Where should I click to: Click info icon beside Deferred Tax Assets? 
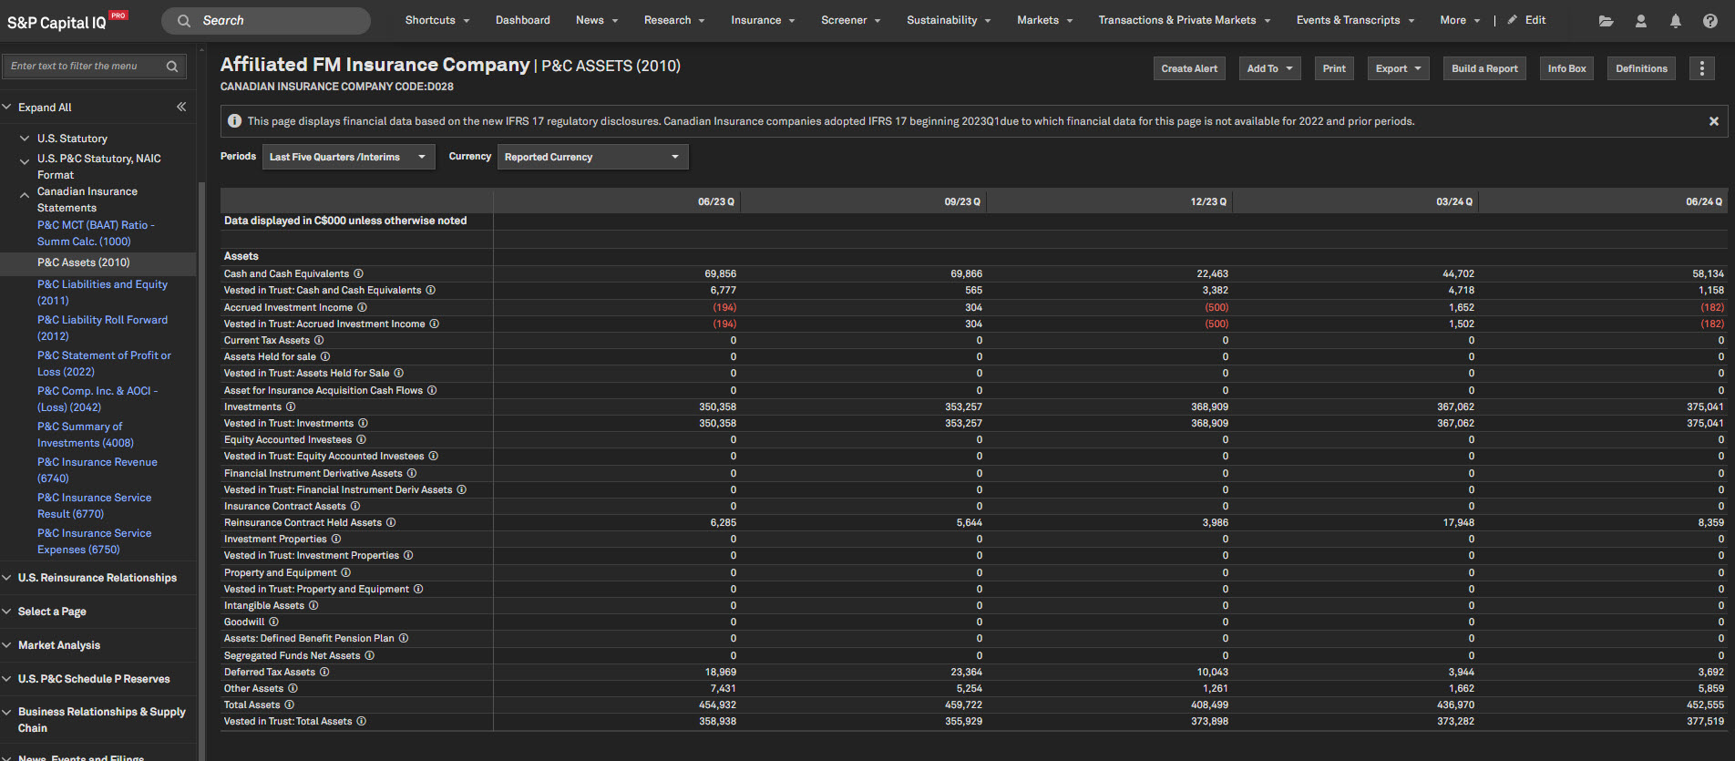point(324,672)
